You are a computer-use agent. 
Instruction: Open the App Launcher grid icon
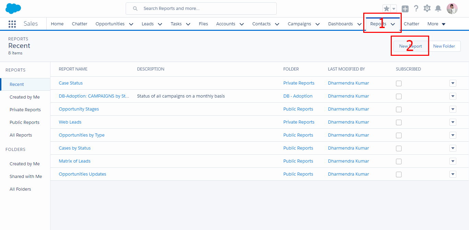12,24
